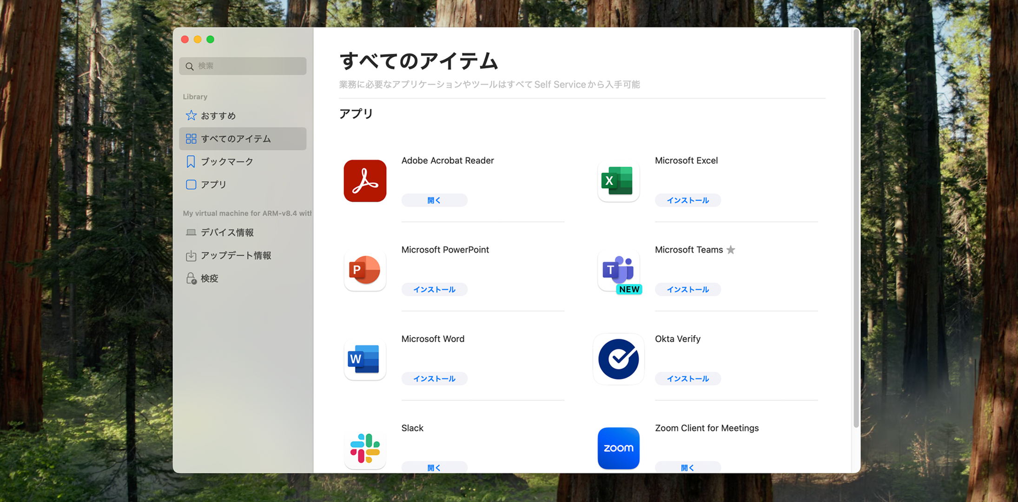Click the Okta Verify app icon
Image resolution: width=1018 pixels, height=502 pixels.
coord(618,359)
